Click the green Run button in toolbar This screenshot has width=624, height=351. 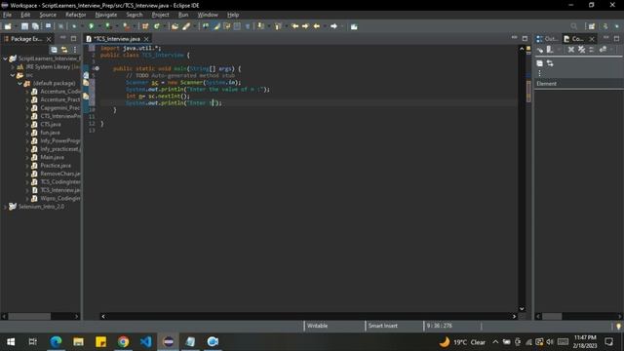tap(91, 26)
